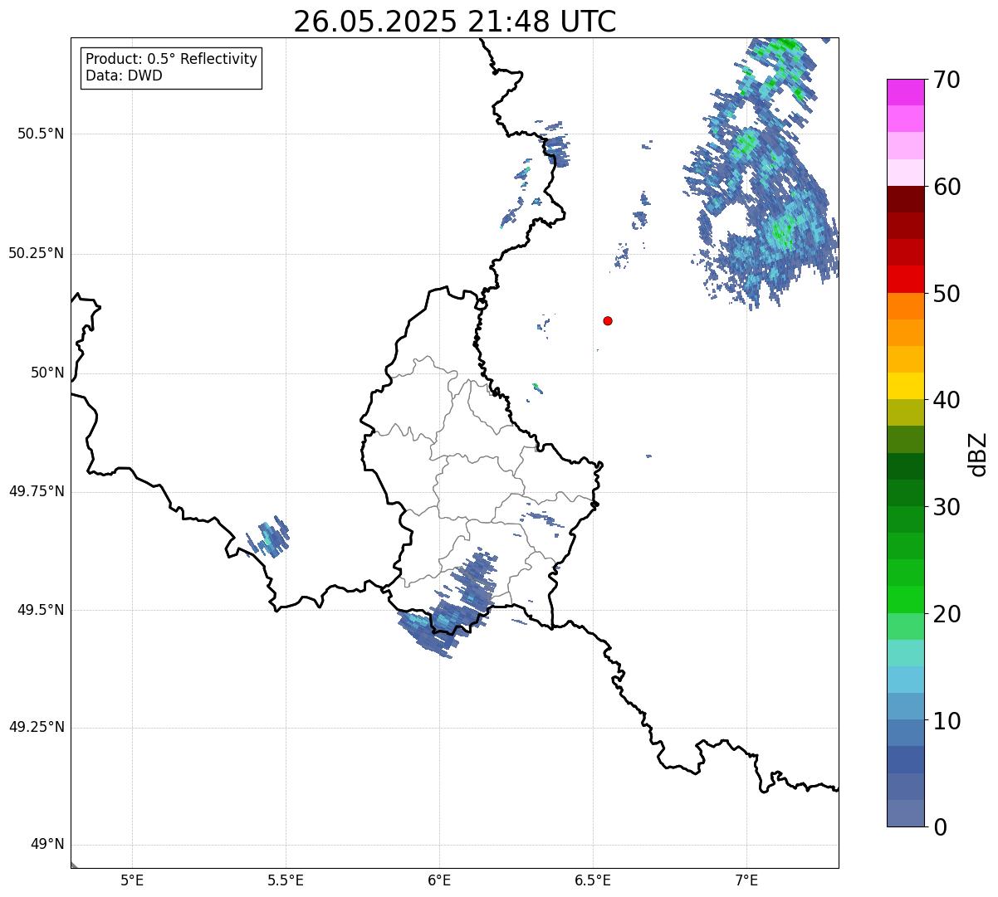Click the bright red colorbar swatch
998x897 pixels.
(x=906, y=279)
